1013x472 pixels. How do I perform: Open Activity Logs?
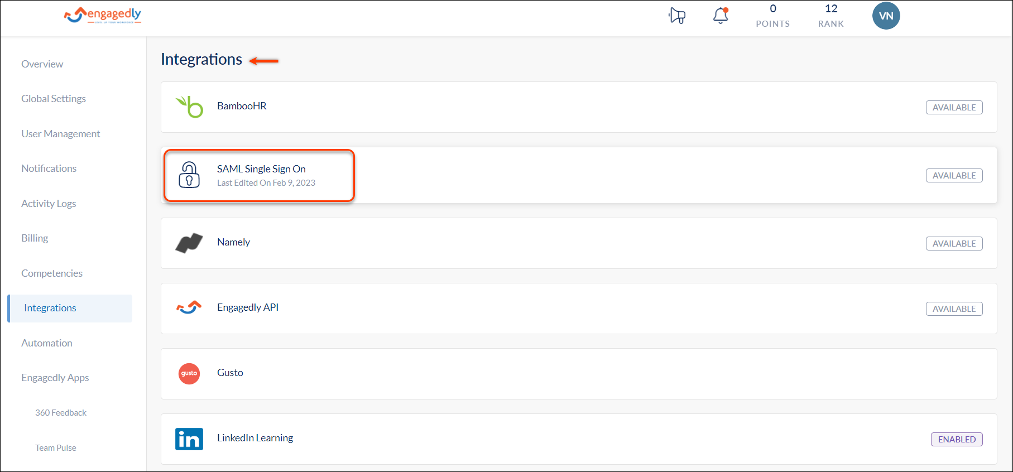[49, 204]
